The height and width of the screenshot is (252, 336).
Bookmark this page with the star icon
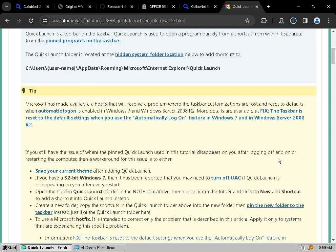click(247, 21)
